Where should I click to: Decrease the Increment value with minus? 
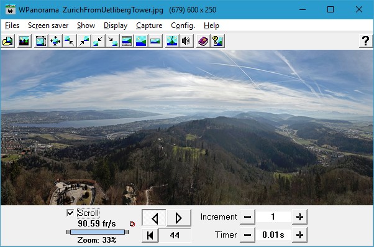[x=247, y=217]
